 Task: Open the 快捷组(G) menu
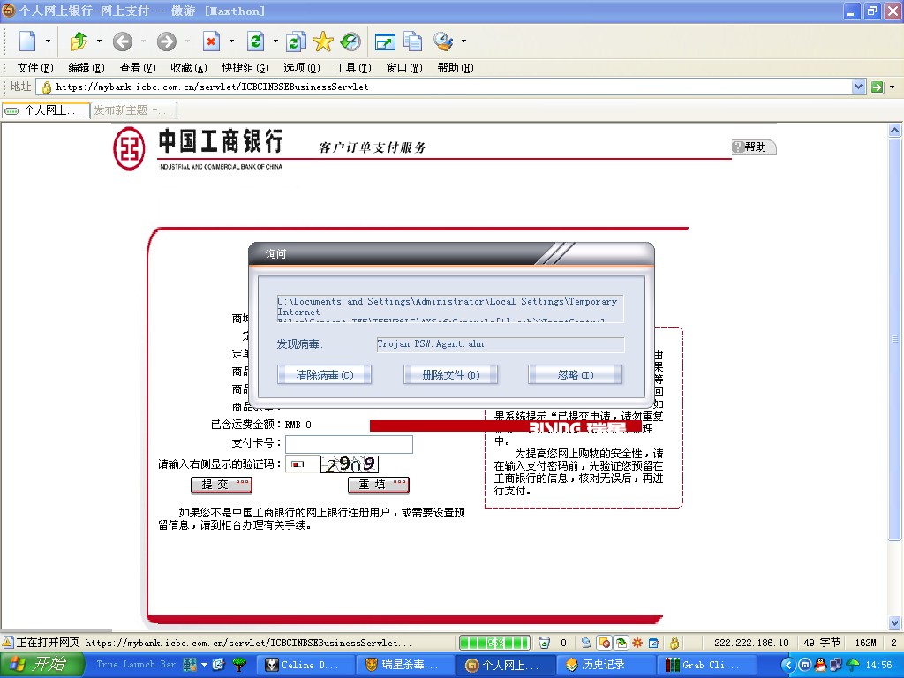[245, 68]
